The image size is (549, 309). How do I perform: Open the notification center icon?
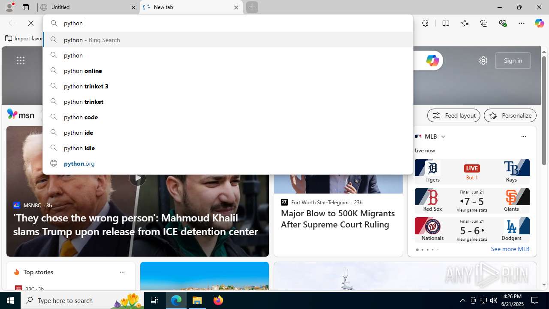535,300
